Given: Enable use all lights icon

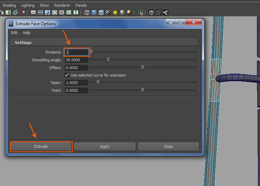Looking at the screenshot, I should 115,13.
